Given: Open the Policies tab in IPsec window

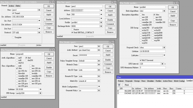Looking at the screenshot, I should (121, 81).
